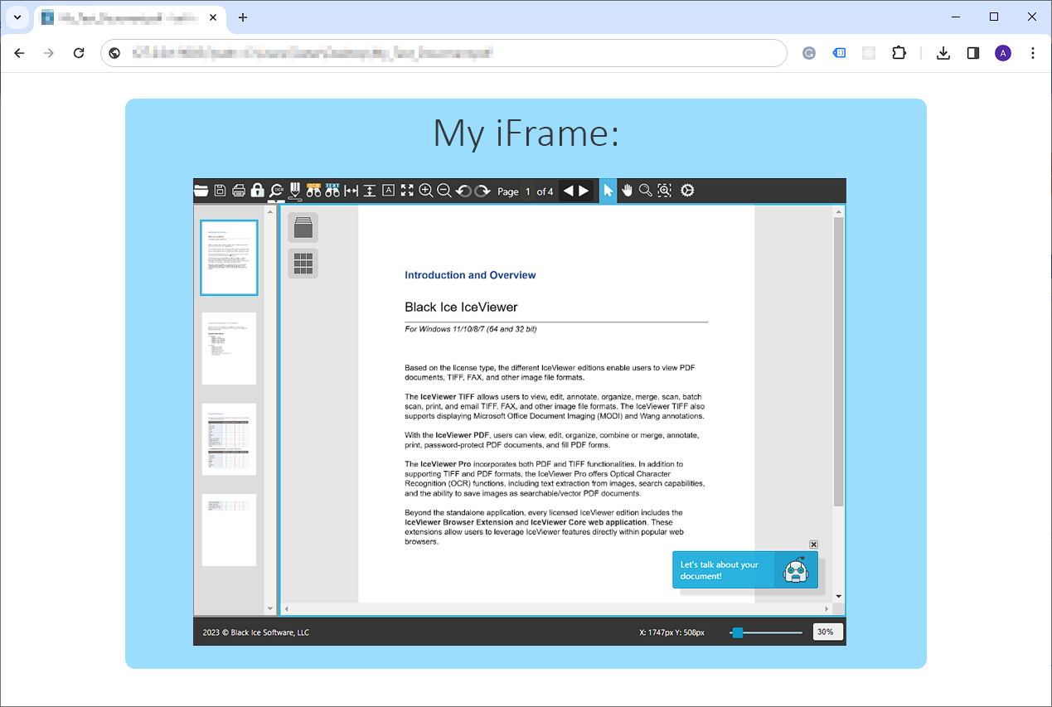
Task: Show actual size view
Action: tap(388, 191)
